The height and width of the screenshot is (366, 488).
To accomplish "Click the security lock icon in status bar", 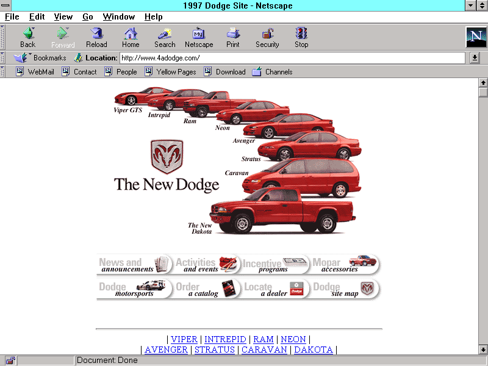I will tap(10, 361).
